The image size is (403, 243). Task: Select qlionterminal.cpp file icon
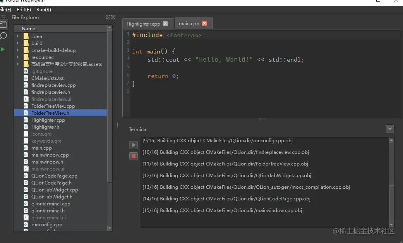pos(26,203)
